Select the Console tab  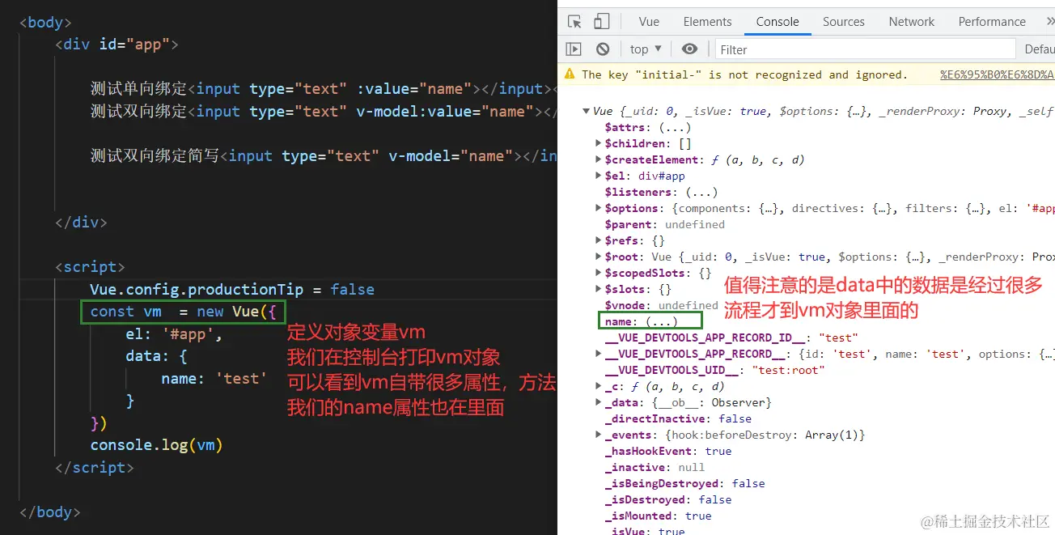pos(777,22)
